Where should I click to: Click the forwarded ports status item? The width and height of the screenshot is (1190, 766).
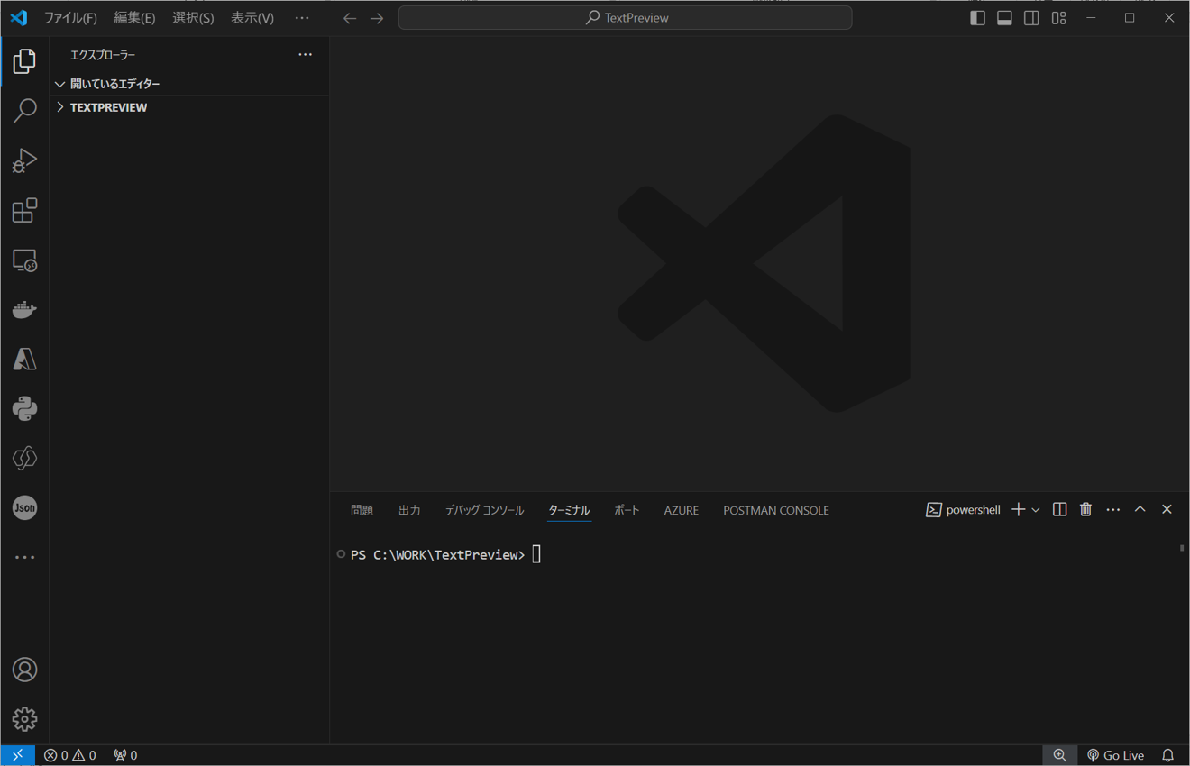coord(125,755)
